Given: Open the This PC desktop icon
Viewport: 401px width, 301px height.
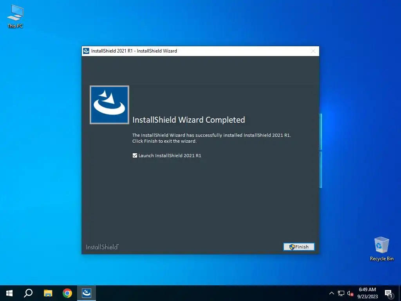Looking at the screenshot, I should (15, 16).
